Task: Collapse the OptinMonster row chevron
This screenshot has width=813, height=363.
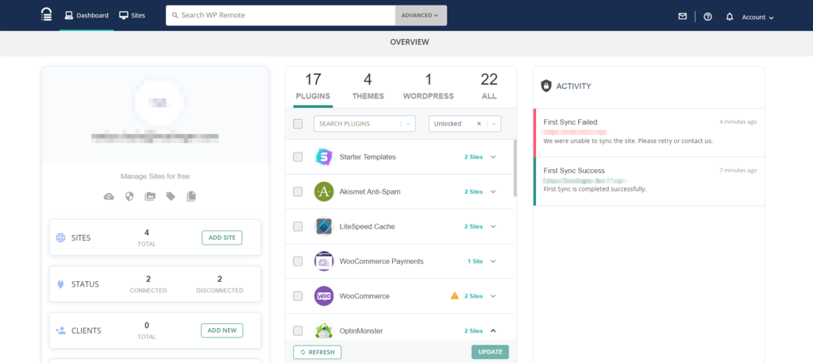Action: (x=493, y=330)
